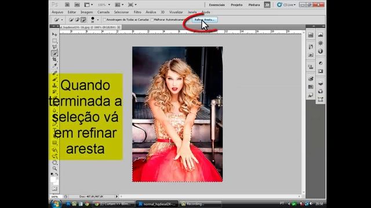371x208 pixels.
Task: Open the Imagem menu
Action: [86, 12]
